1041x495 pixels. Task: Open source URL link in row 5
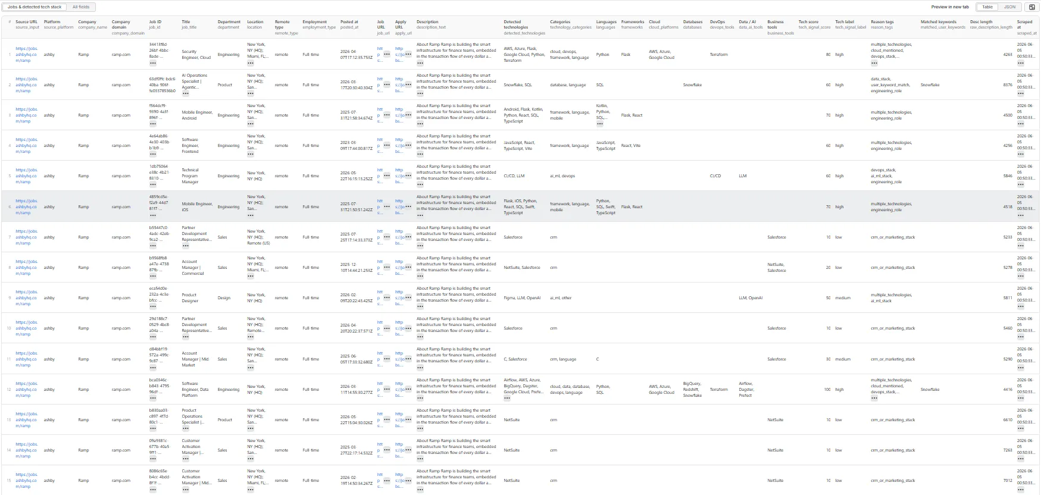[26, 176]
